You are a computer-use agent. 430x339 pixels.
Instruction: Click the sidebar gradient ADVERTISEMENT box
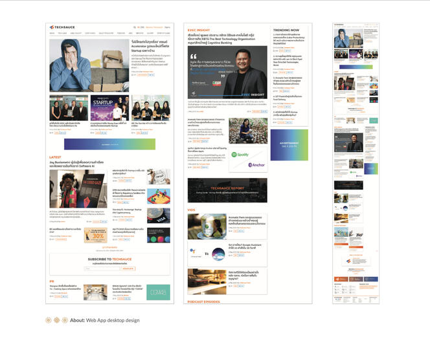click(289, 145)
